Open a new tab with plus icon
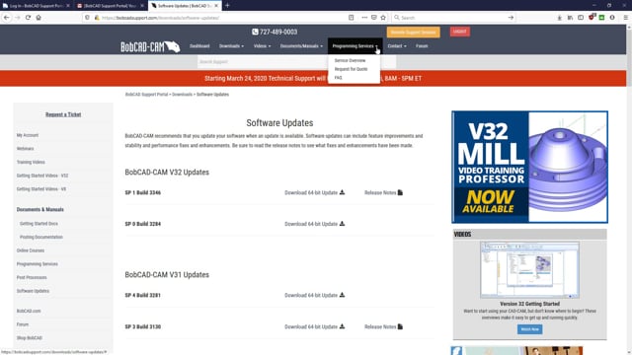Viewport: 632px width, 355px height. (227, 6)
